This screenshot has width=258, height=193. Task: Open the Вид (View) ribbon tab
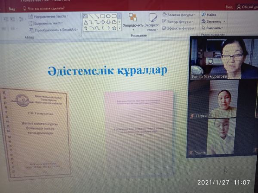[x=12, y=7]
